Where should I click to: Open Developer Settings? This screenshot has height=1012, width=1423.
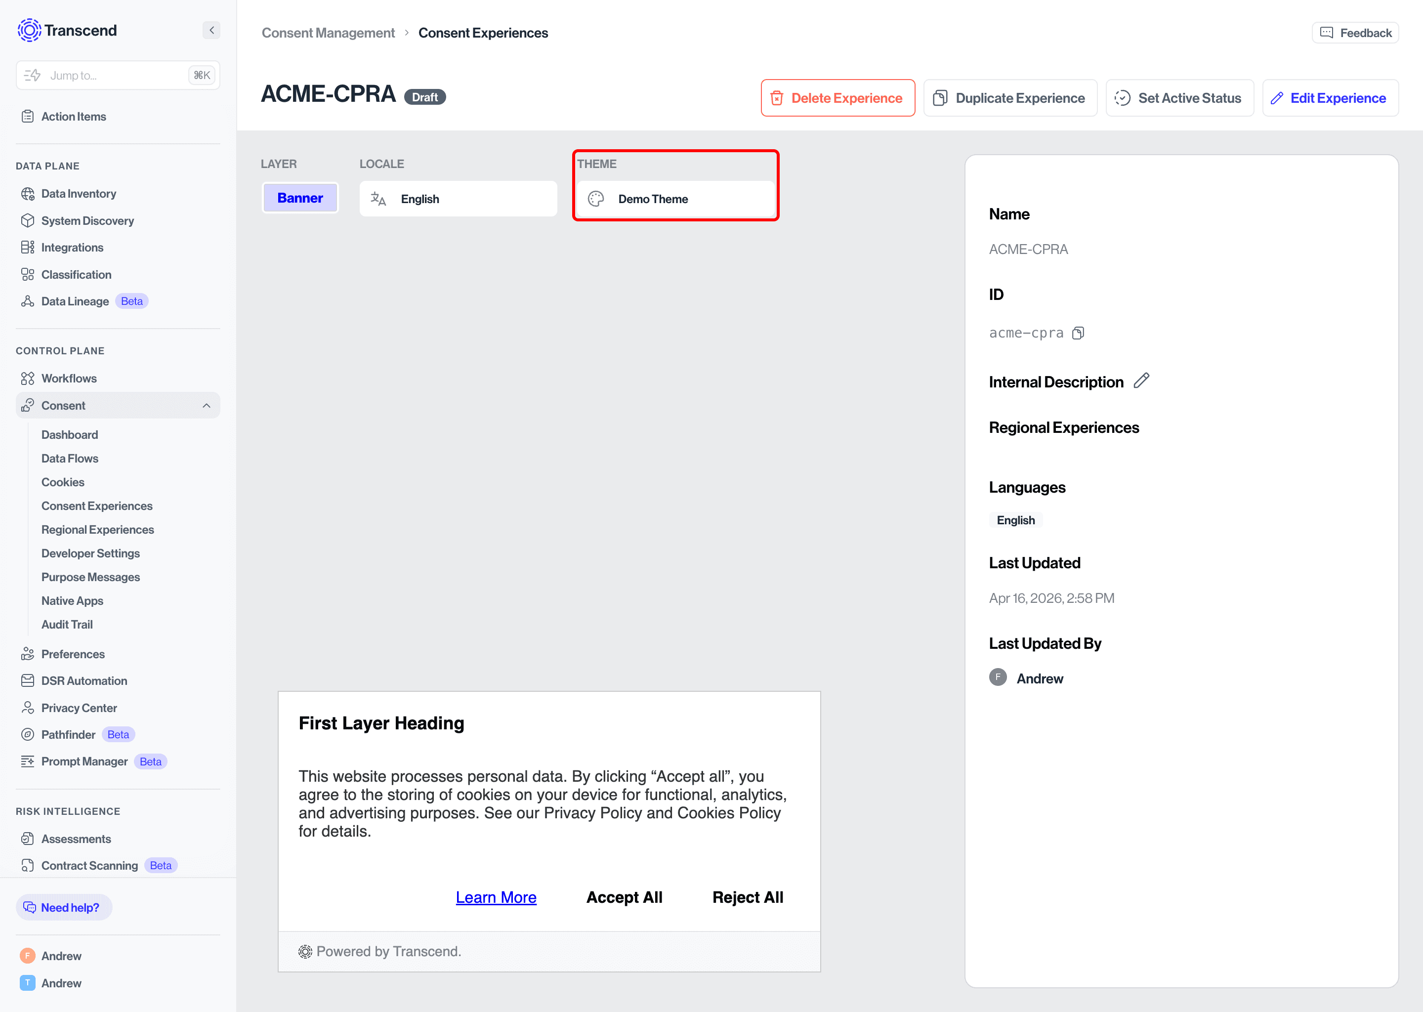(90, 553)
